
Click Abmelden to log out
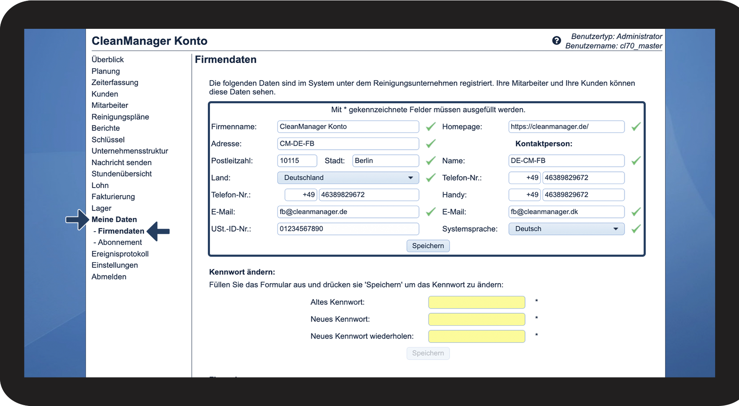109,277
